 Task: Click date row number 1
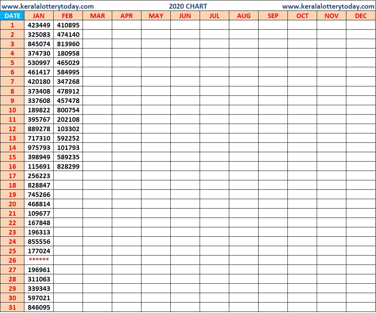tap(12, 25)
